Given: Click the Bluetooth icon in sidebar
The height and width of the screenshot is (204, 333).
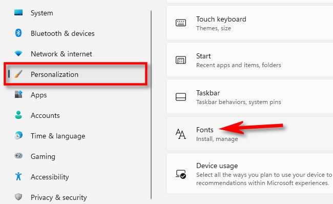Looking at the screenshot, I should (x=18, y=33).
